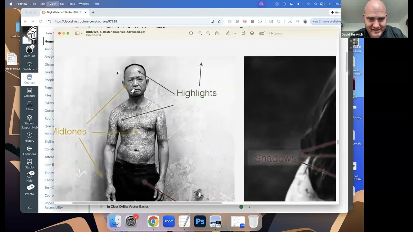413x232 pixels.
Task: Open Canvas Calendar
Action: click(x=29, y=92)
